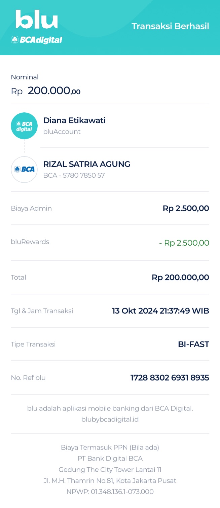The height and width of the screenshot is (508, 220).
Task: Click the transaction date and time value
Action: 160,311
